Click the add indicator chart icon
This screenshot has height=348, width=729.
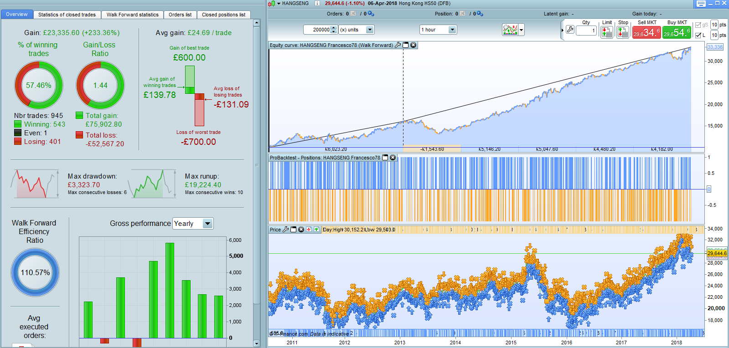pos(510,30)
